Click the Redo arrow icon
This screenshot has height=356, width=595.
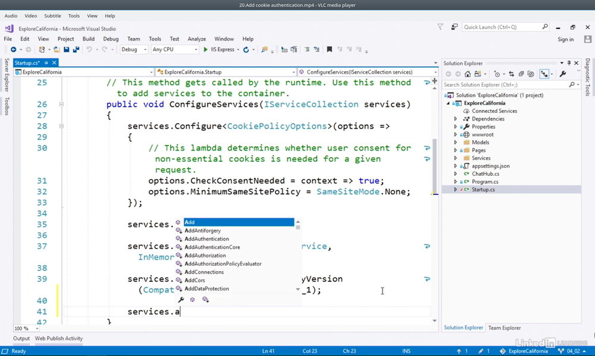[104, 50]
